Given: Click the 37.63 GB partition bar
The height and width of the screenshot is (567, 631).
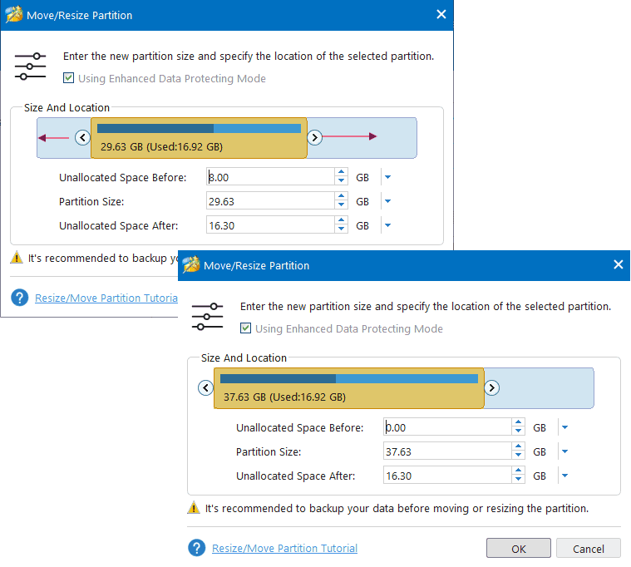Looking at the screenshot, I should [348, 388].
